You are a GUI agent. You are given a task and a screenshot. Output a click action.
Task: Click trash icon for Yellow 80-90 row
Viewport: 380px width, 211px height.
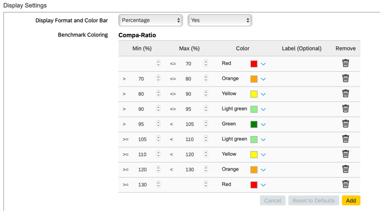click(345, 93)
